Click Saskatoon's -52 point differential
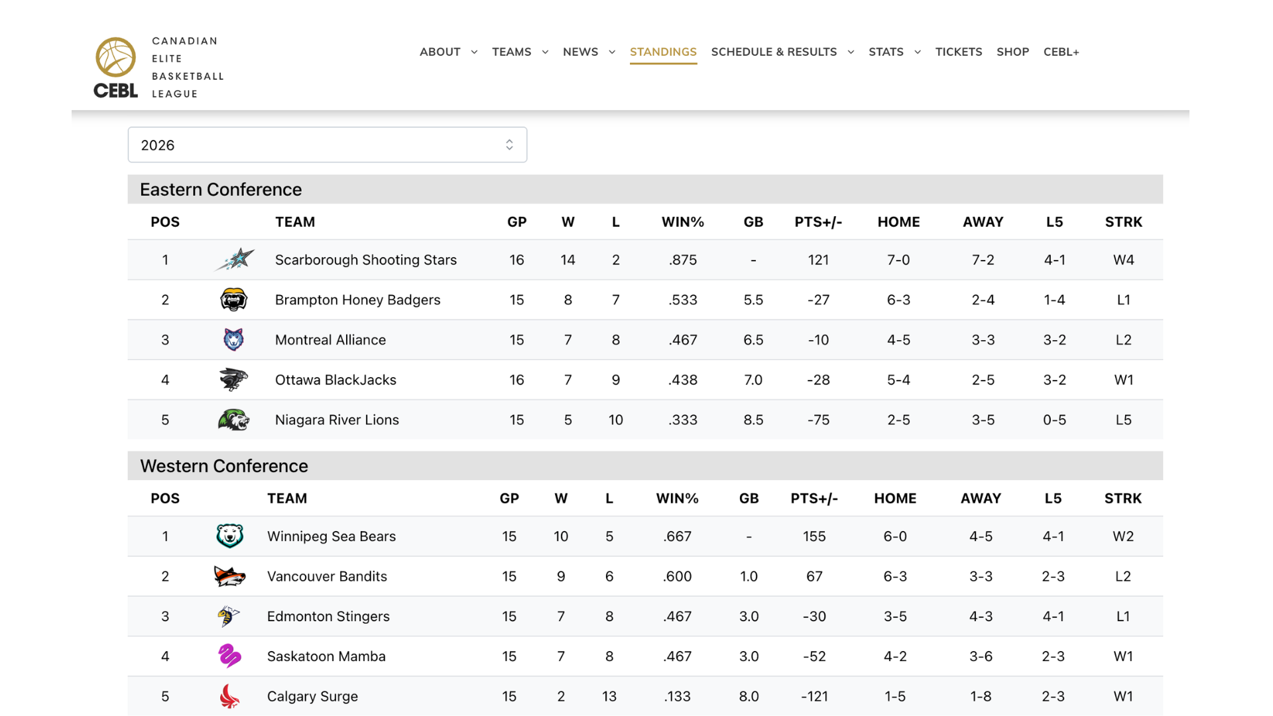The width and height of the screenshot is (1273, 716). pyautogui.click(x=814, y=656)
